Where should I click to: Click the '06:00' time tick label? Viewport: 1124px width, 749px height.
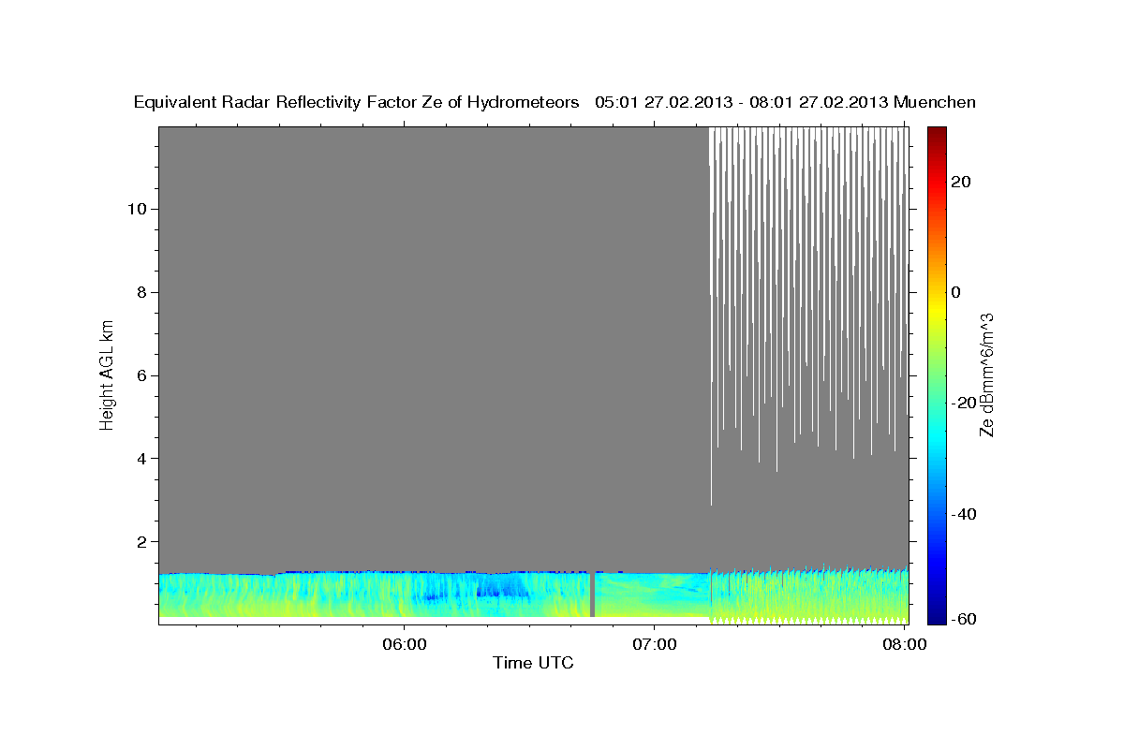pos(404,644)
